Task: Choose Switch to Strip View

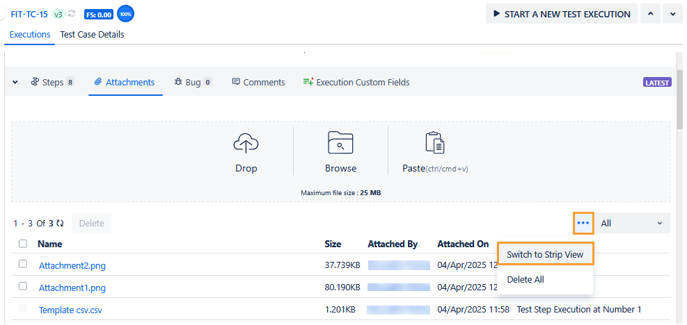Action: [545, 254]
